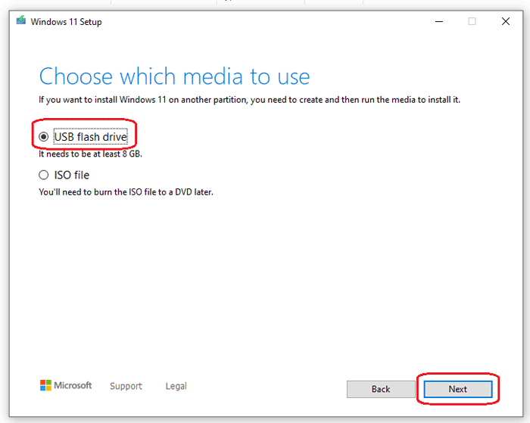Open the Support link
The width and height of the screenshot is (530, 423).
pyautogui.click(x=126, y=386)
